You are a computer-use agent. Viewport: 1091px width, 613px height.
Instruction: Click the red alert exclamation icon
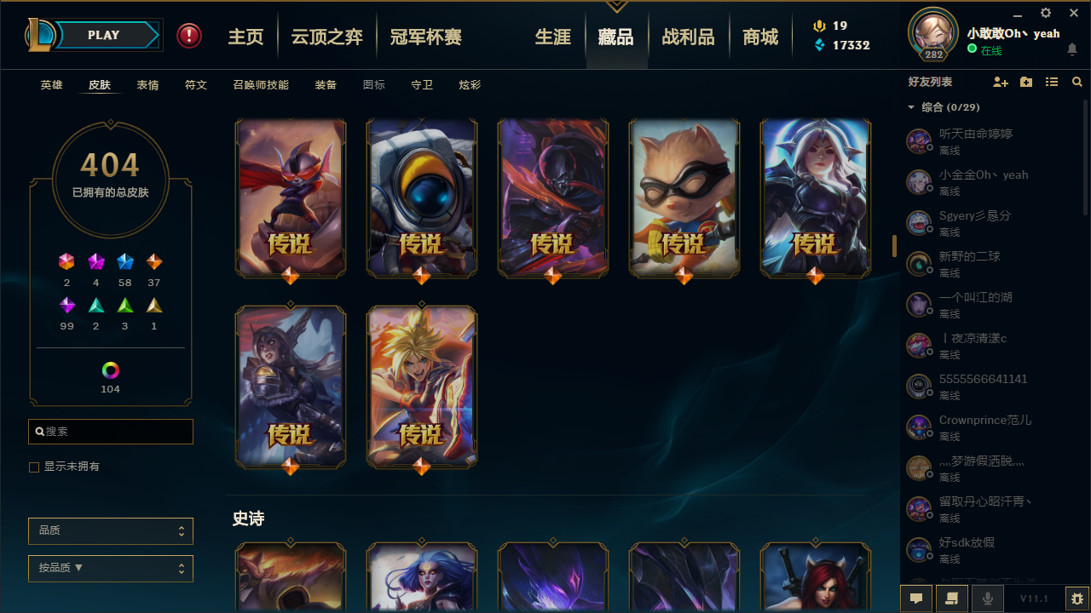pyautogui.click(x=189, y=36)
